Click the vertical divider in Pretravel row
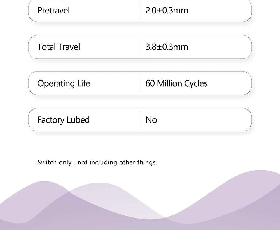Screen dimensions: 280x230 (x=139, y=10)
